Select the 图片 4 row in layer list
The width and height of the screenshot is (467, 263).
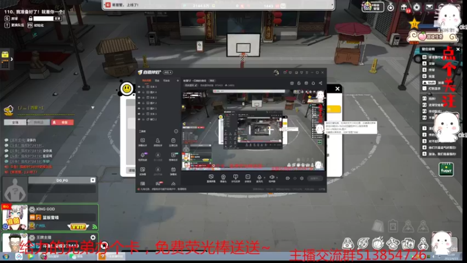158,92
